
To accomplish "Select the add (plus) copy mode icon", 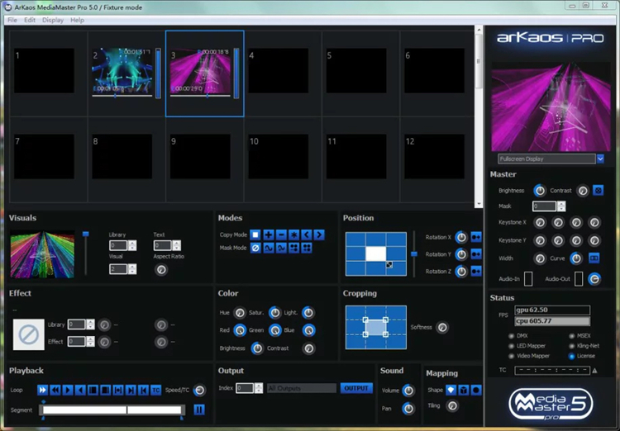I will pos(269,235).
